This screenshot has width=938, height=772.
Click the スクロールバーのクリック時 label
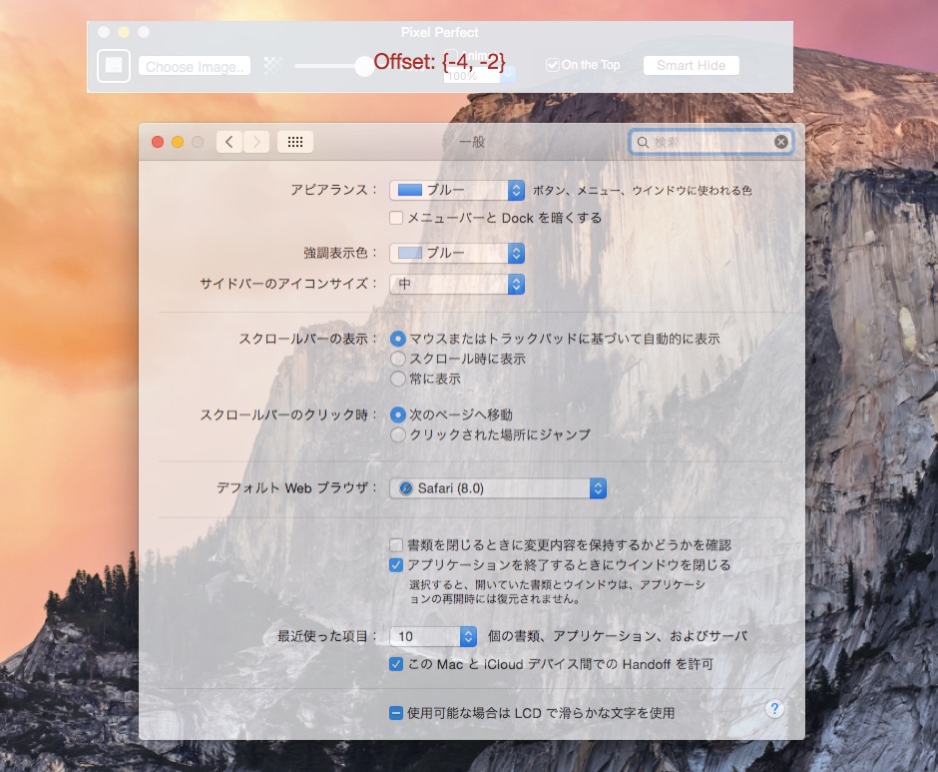[289, 414]
